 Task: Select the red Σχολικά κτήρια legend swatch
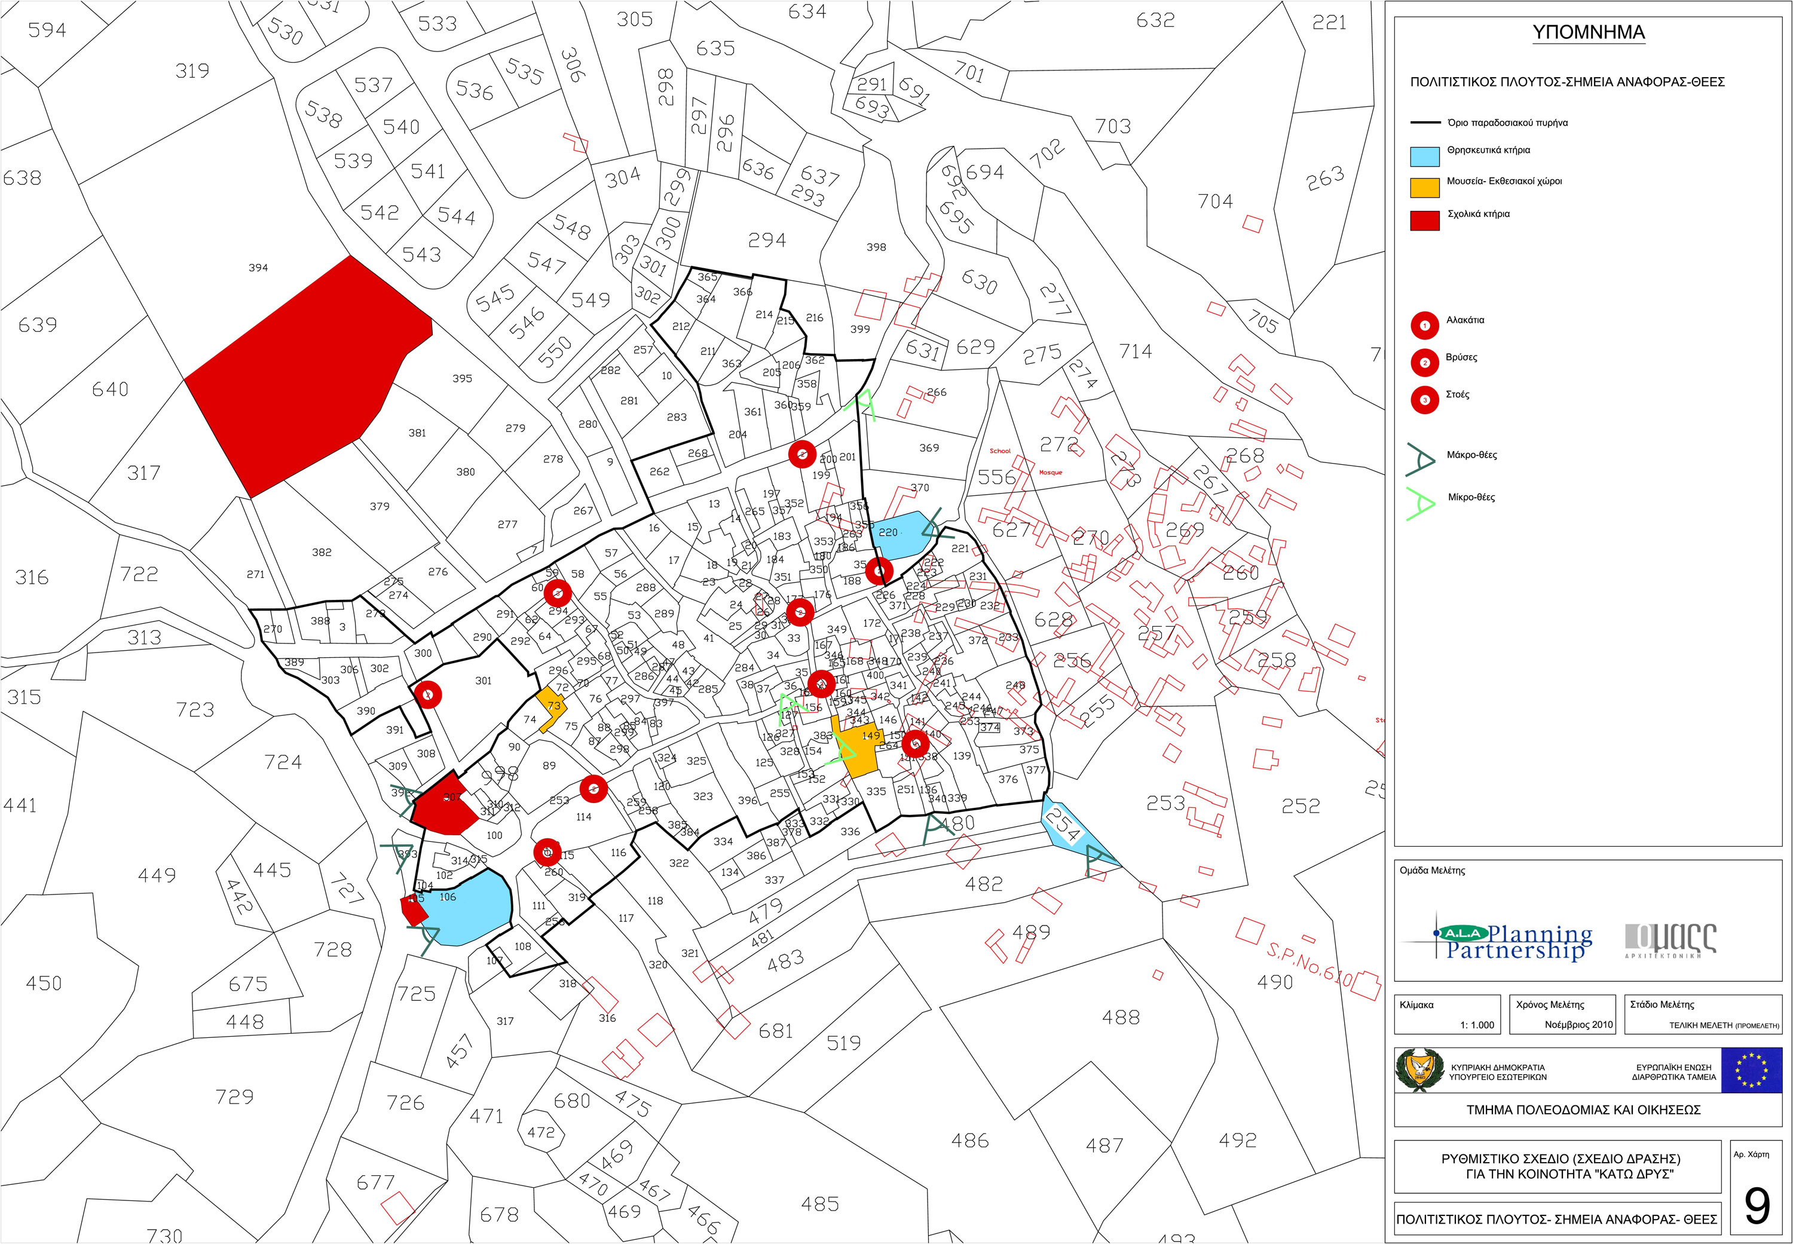(1424, 220)
